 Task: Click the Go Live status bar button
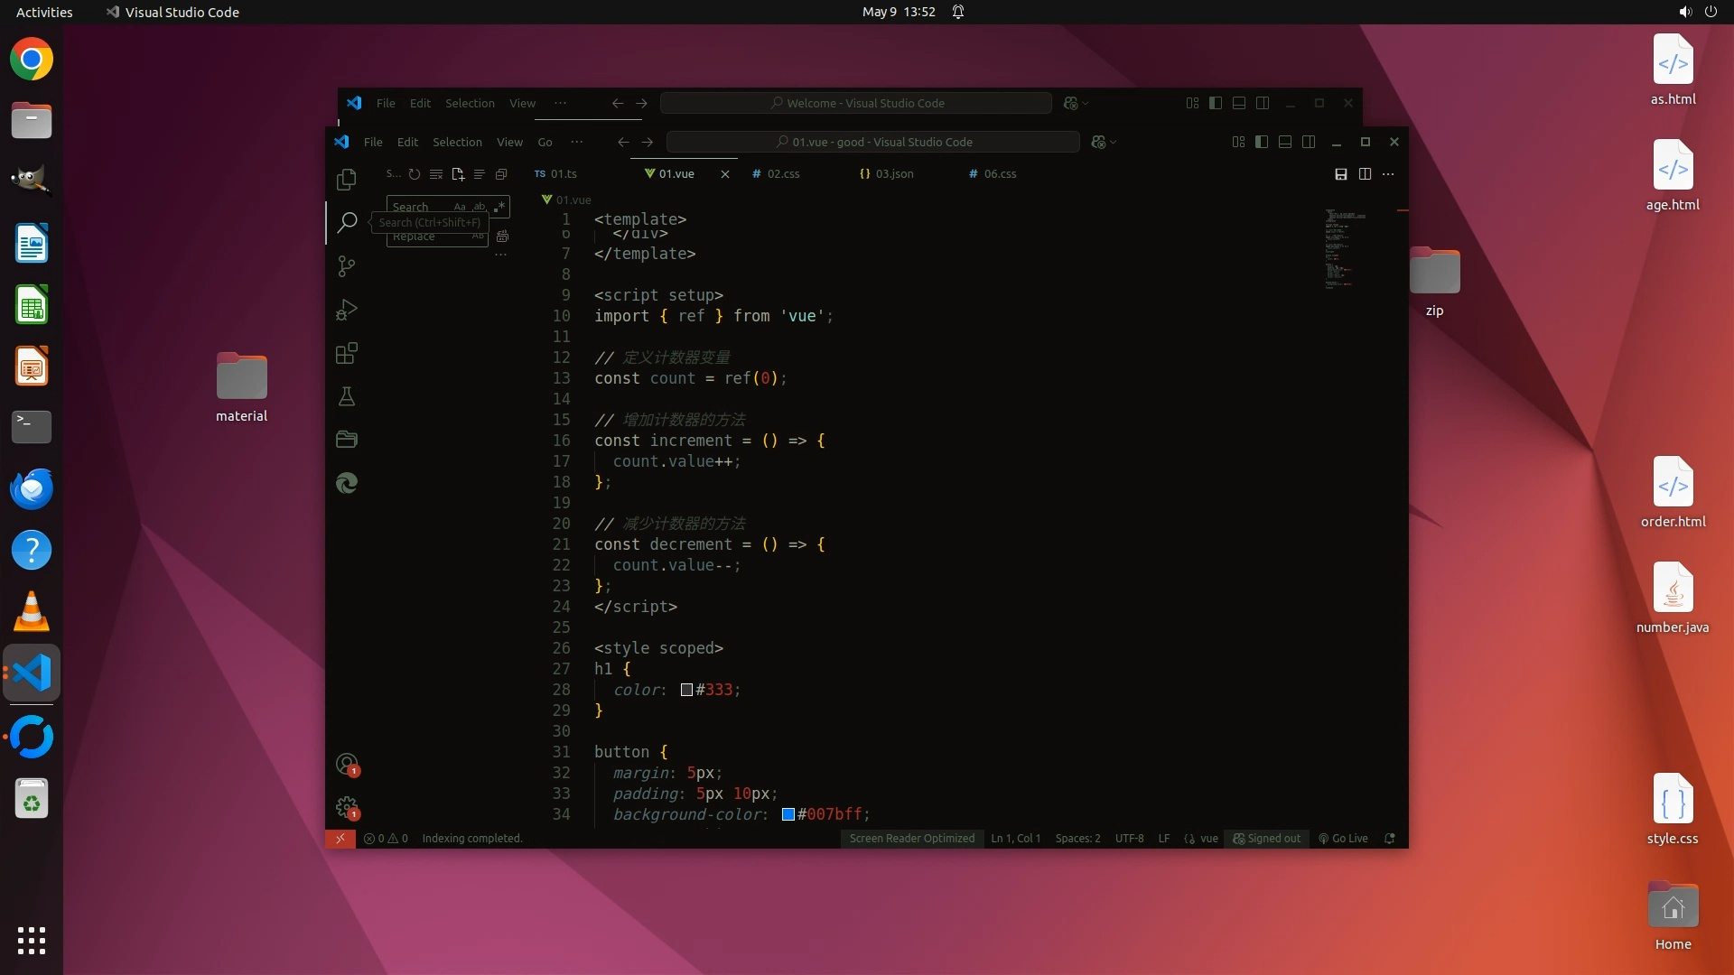tap(1343, 839)
